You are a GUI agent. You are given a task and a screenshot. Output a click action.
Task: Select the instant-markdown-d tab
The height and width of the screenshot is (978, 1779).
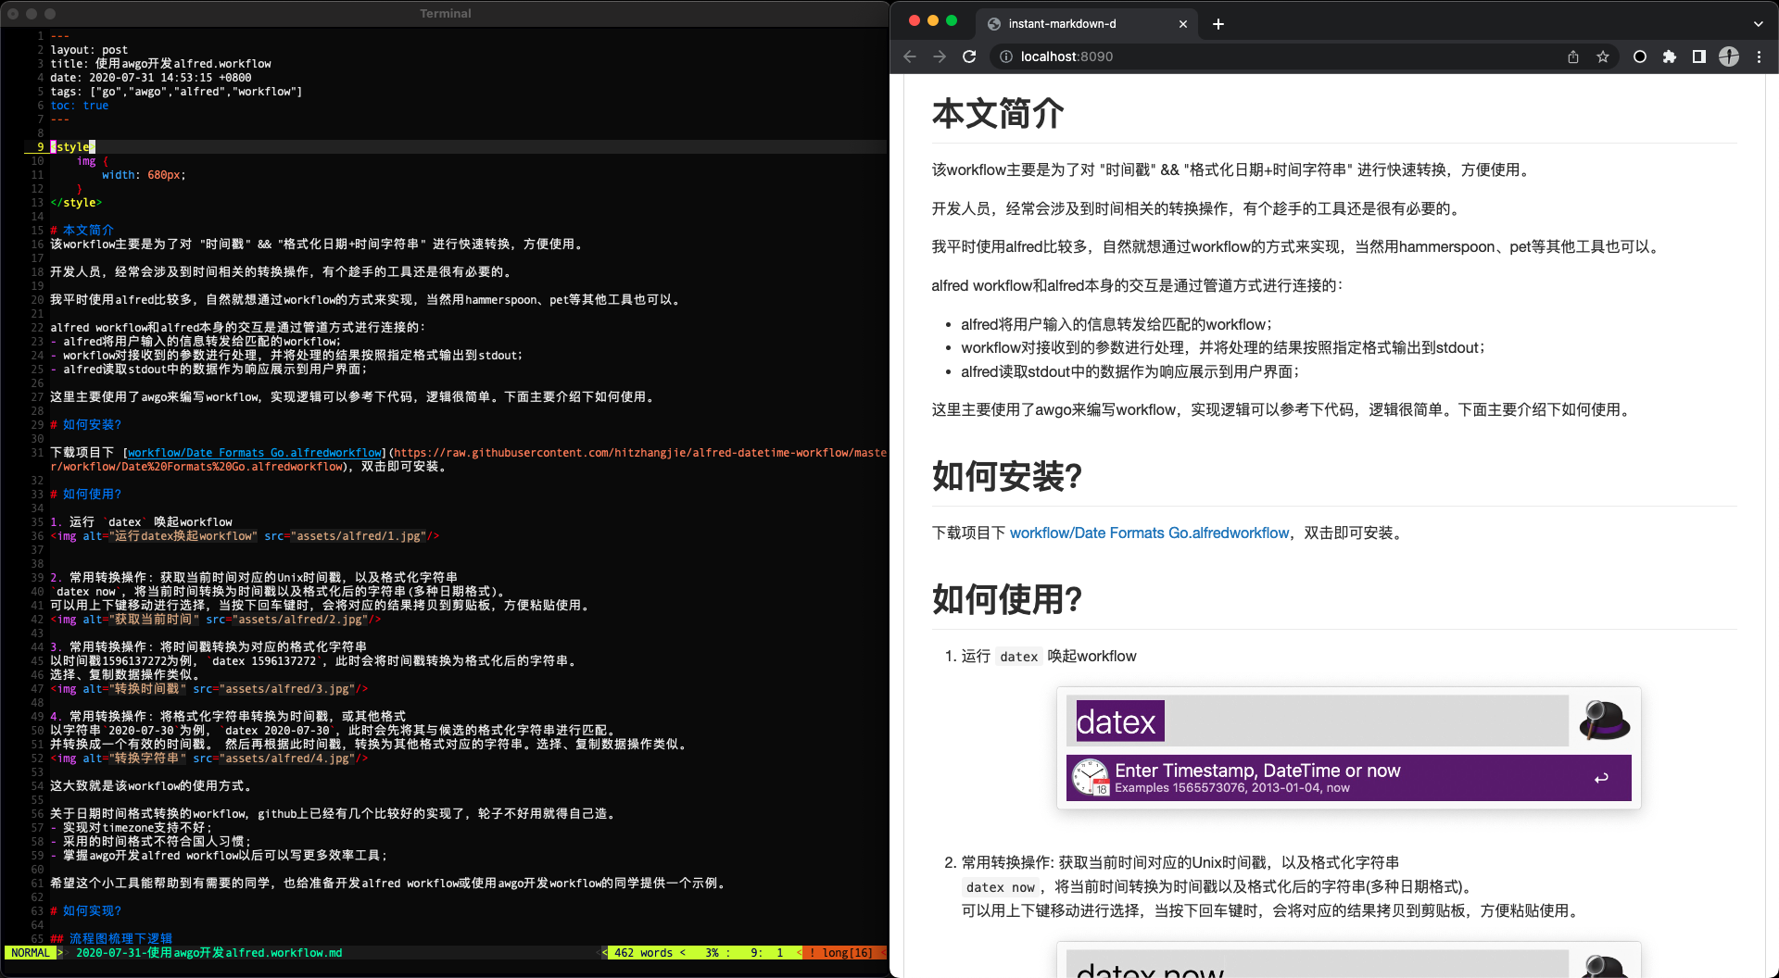[1088, 24]
